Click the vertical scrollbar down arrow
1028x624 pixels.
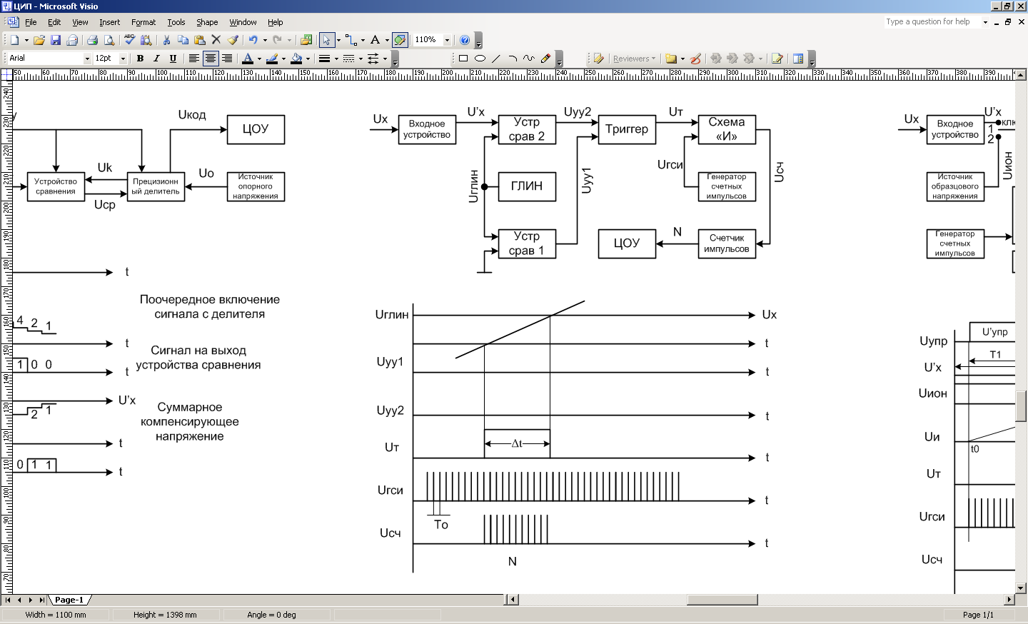1021,588
